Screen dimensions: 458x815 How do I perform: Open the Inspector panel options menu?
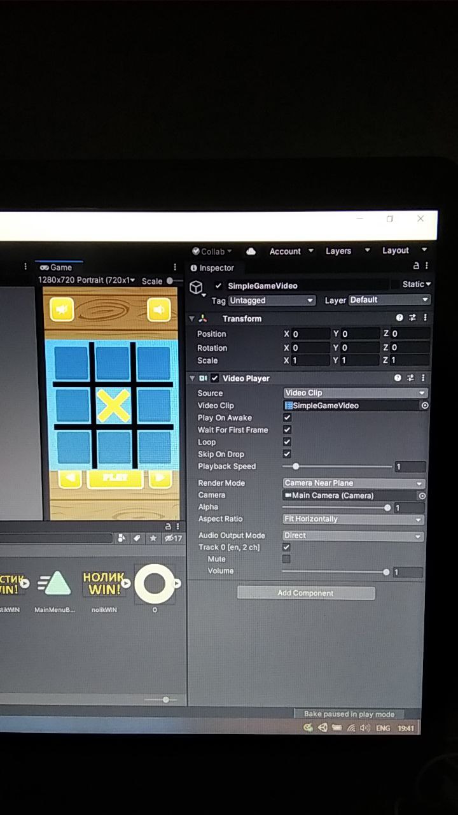pos(427,266)
